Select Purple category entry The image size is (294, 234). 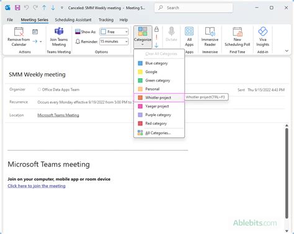(159, 115)
